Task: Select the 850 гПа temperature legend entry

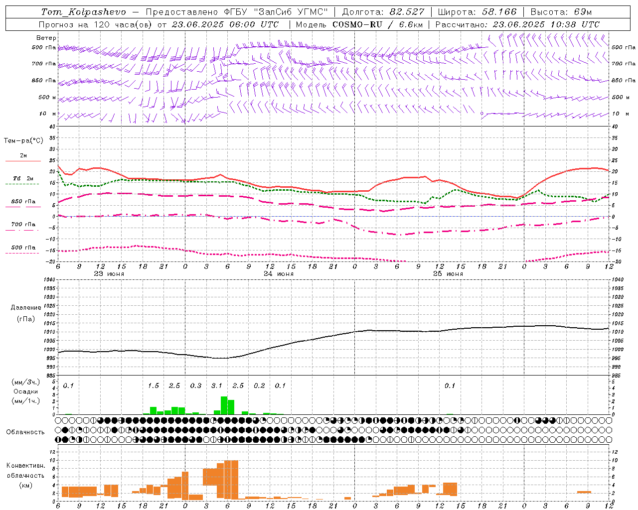Action: pos(23,202)
